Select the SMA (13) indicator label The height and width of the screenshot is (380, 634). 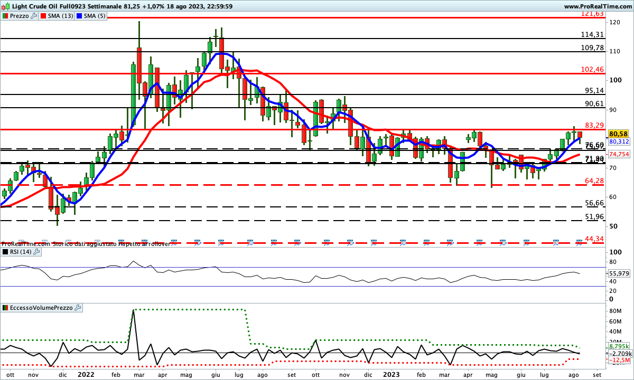tap(61, 16)
